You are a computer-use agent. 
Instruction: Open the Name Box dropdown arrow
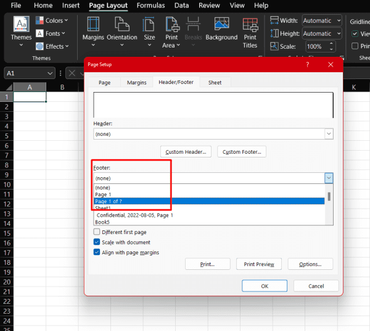[50, 73]
